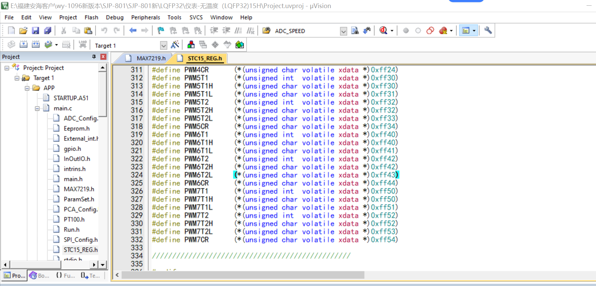Undo the last edit

click(104, 31)
